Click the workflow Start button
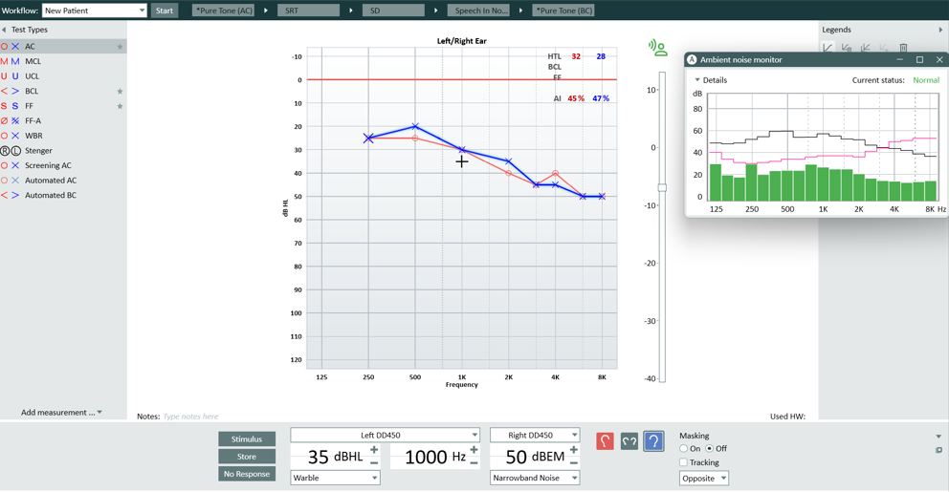Screen dimensions: 949x492 [164, 11]
